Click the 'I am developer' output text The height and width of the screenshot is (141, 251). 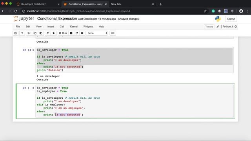48,76
